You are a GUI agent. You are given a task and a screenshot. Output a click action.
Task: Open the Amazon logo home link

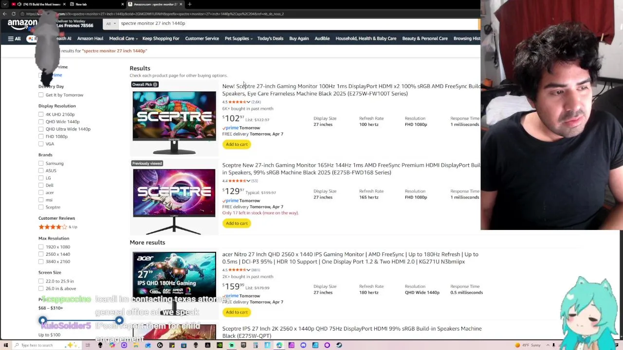click(x=22, y=24)
